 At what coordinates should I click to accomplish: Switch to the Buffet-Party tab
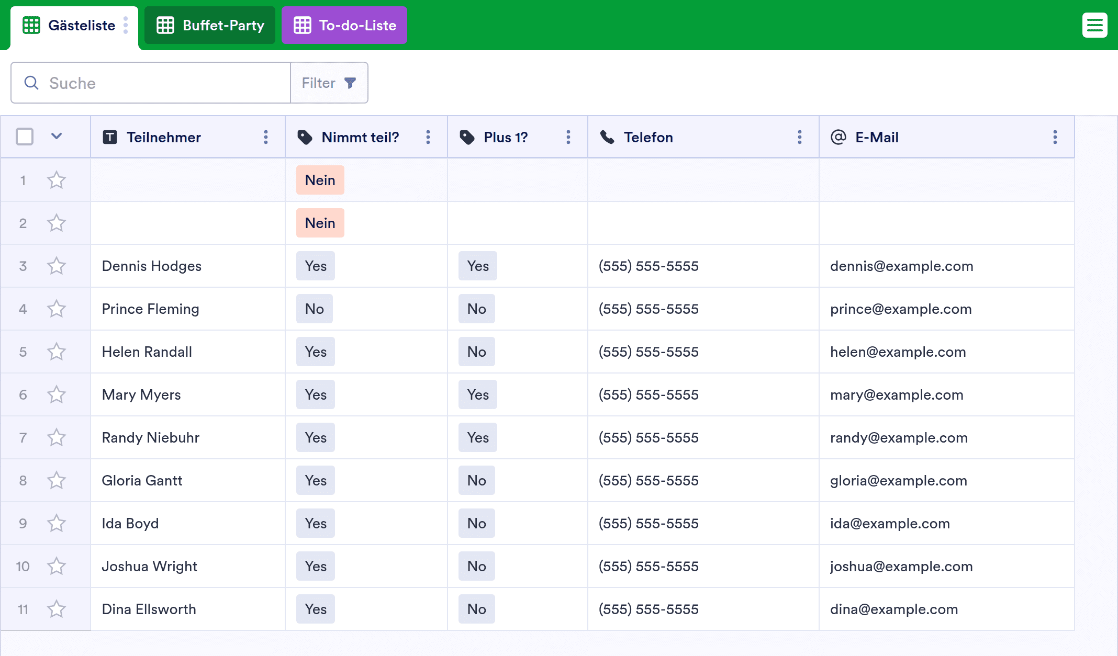pos(210,25)
